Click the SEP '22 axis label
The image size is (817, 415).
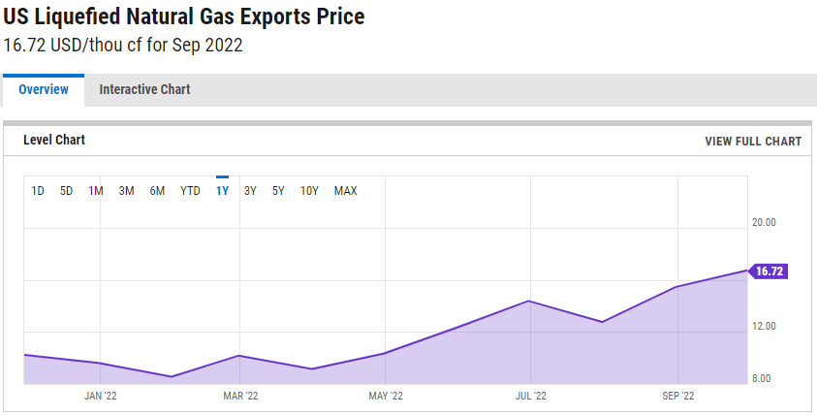677,397
